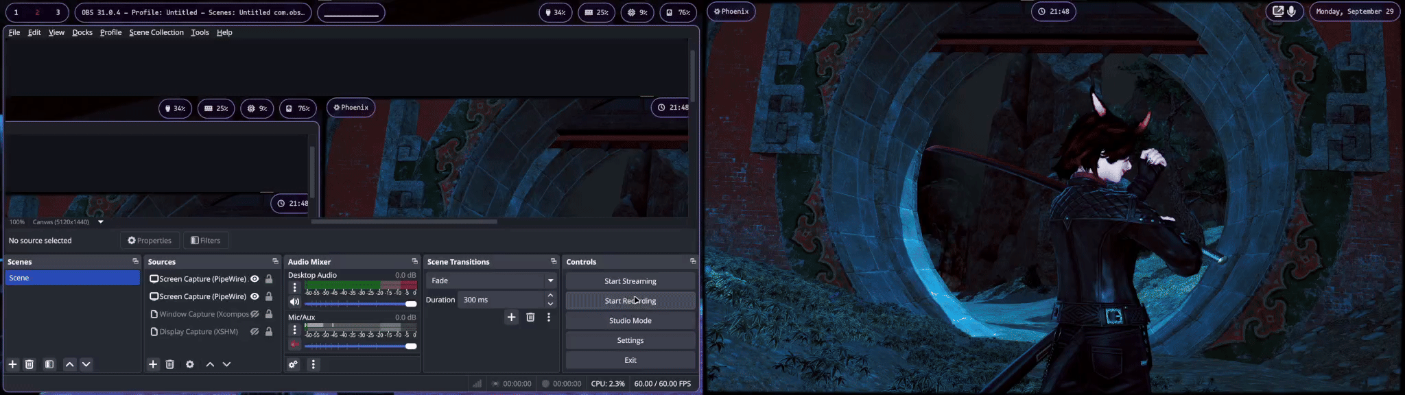Open scene filters icon in Scenes toolbar
The height and width of the screenshot is (395, 1405).
[x=49, y=364]
